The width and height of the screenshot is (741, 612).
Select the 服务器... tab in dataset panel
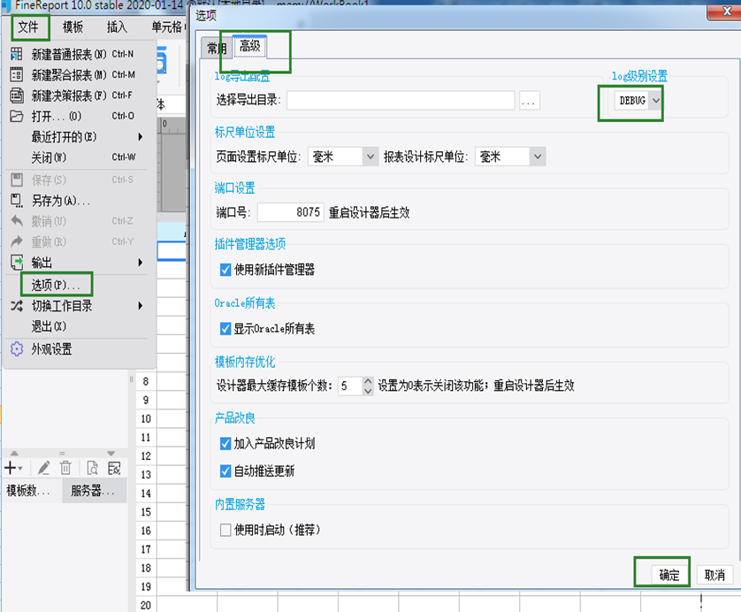95,491
